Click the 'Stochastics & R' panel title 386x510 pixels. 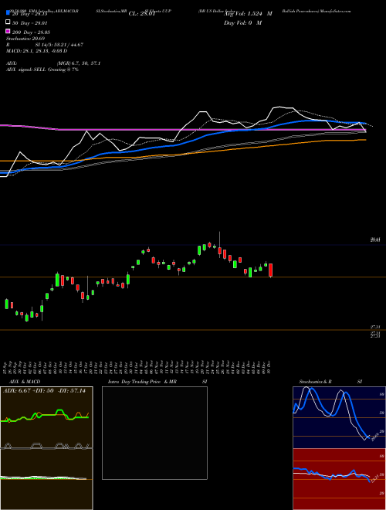315,382
